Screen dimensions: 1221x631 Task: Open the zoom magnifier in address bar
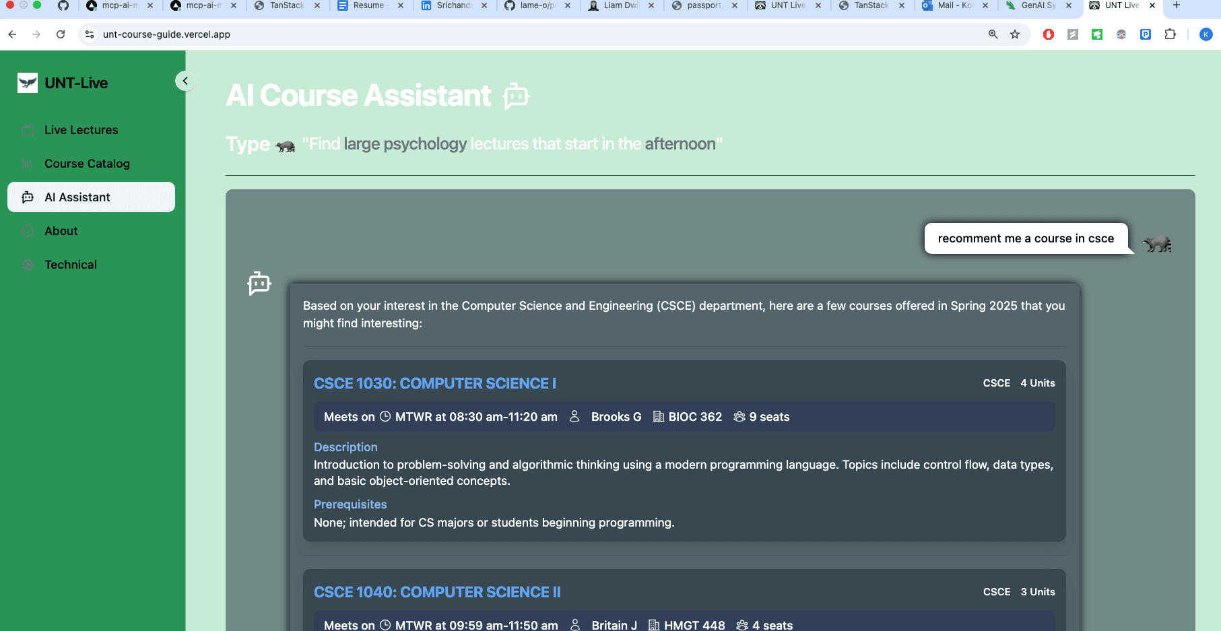click(x=993, y=34)
